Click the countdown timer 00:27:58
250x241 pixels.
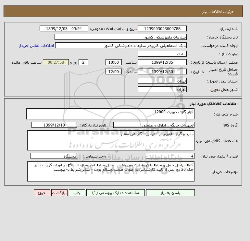click(56, 62)
